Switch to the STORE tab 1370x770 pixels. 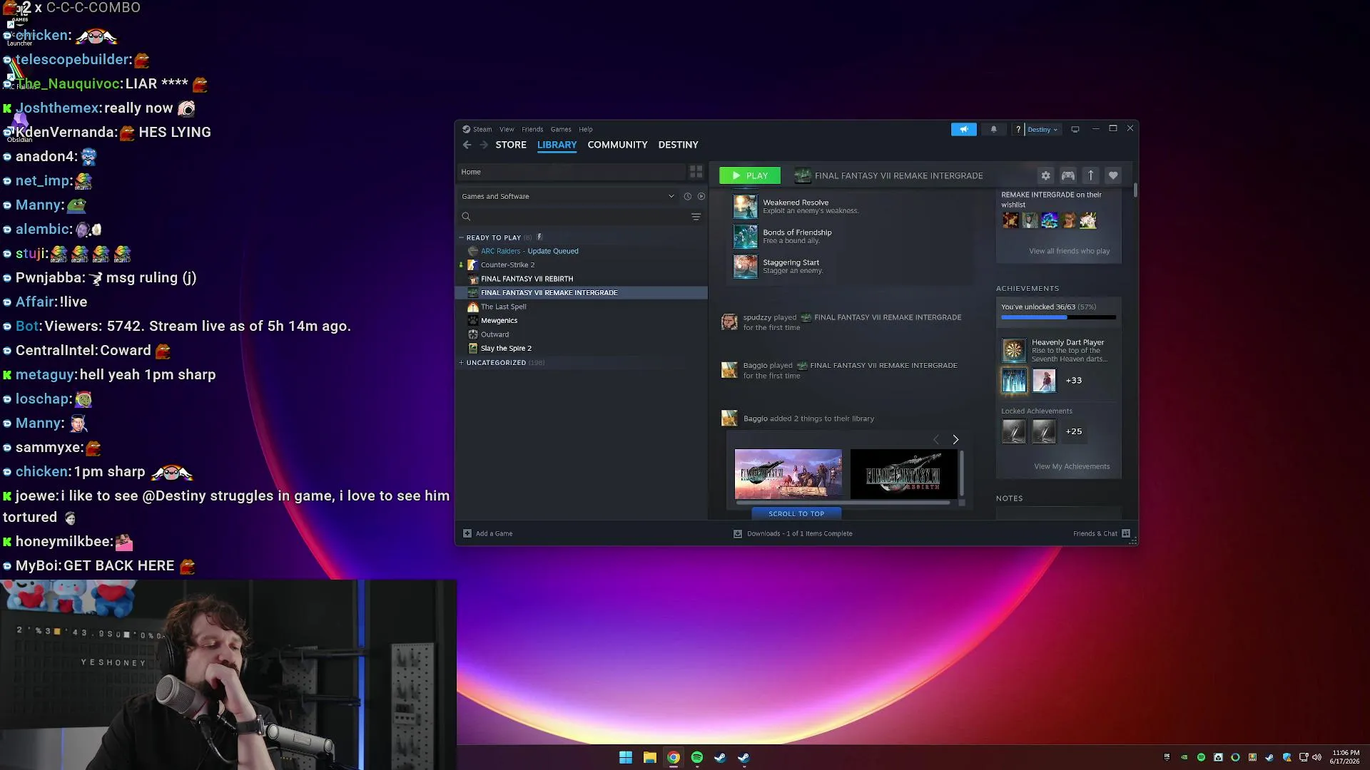[511, 145]
